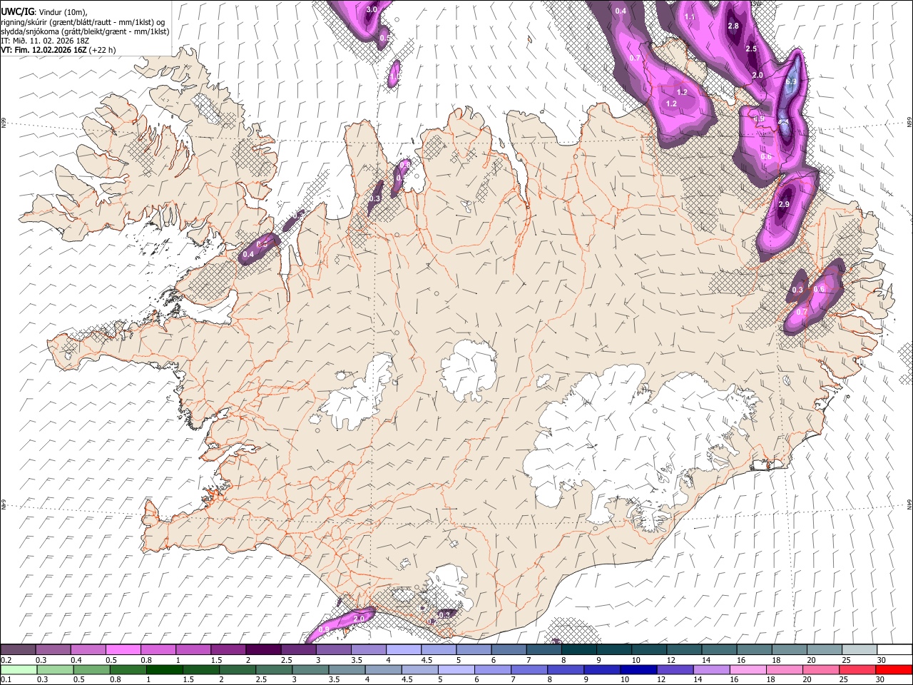
Task: Select upper legend swatch between 1 and 1.5
Action: click(x=193, y=649)
